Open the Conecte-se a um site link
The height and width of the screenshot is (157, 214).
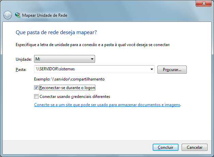(107, 105)
